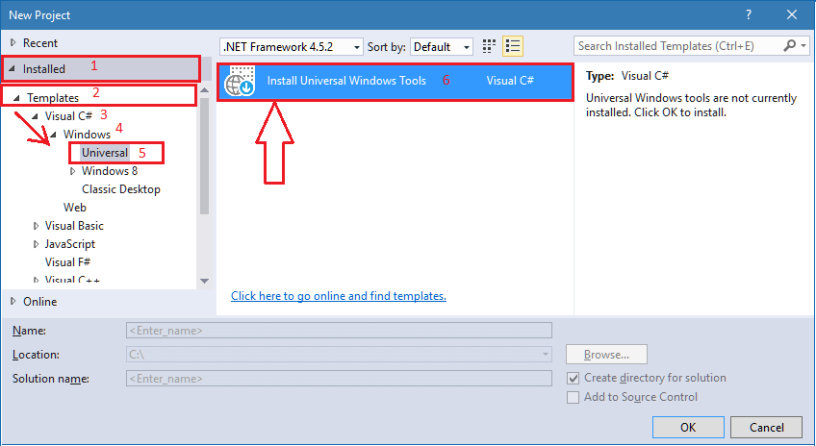816x446 pixels.
Task: Select the Universal tree item
Action: point(105,153)
